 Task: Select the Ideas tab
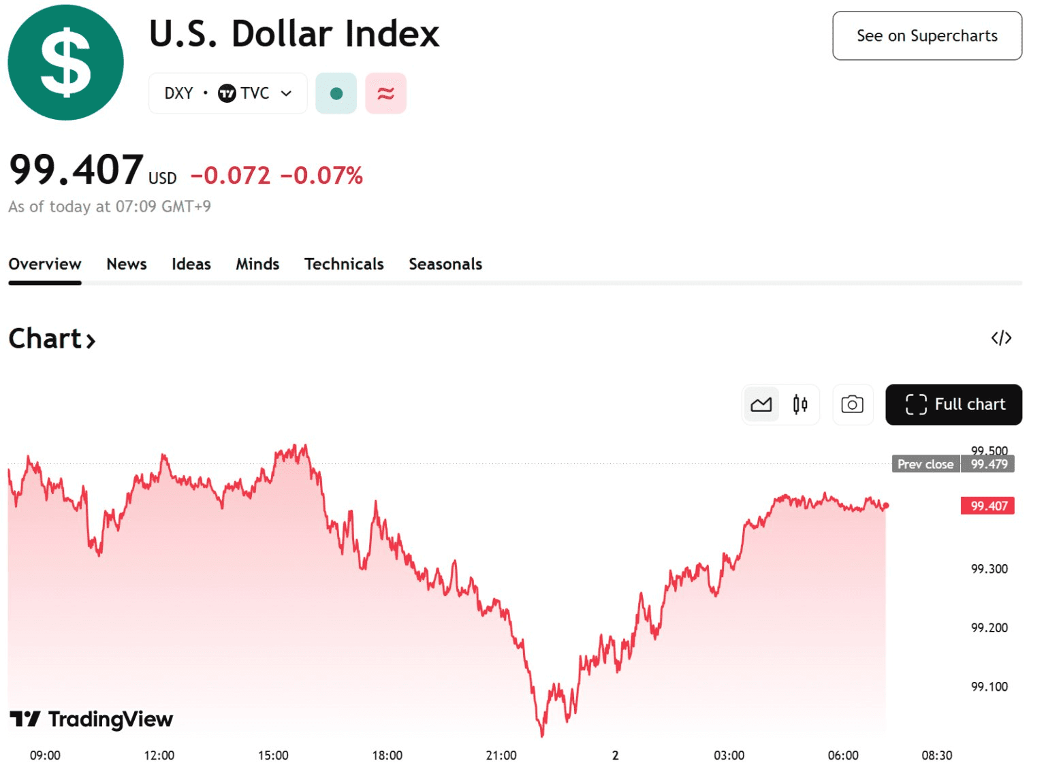[x=191, y=264]
